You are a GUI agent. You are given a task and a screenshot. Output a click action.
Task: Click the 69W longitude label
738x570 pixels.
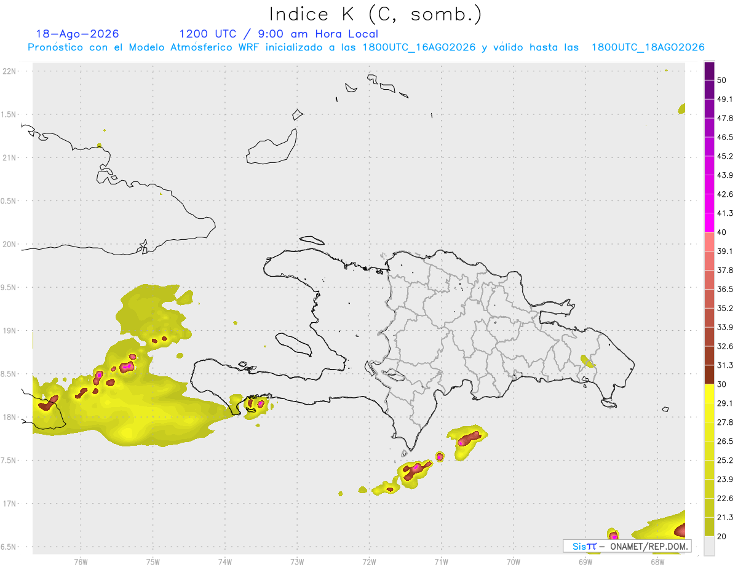(x=585, y=562)
